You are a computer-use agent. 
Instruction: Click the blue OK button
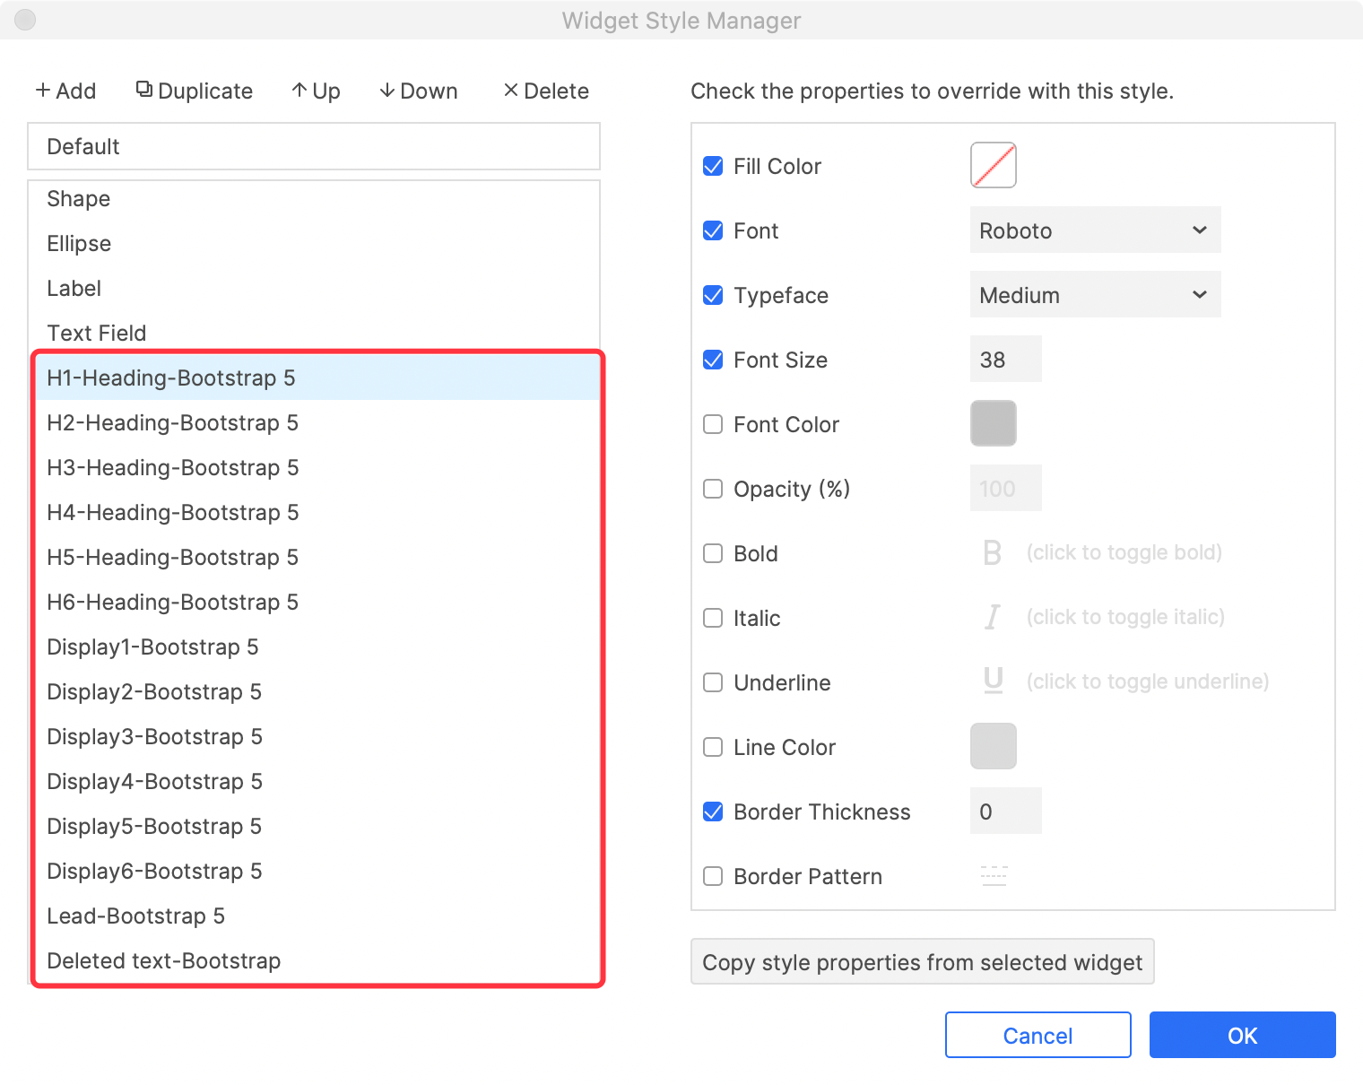coord(1242,1035)
